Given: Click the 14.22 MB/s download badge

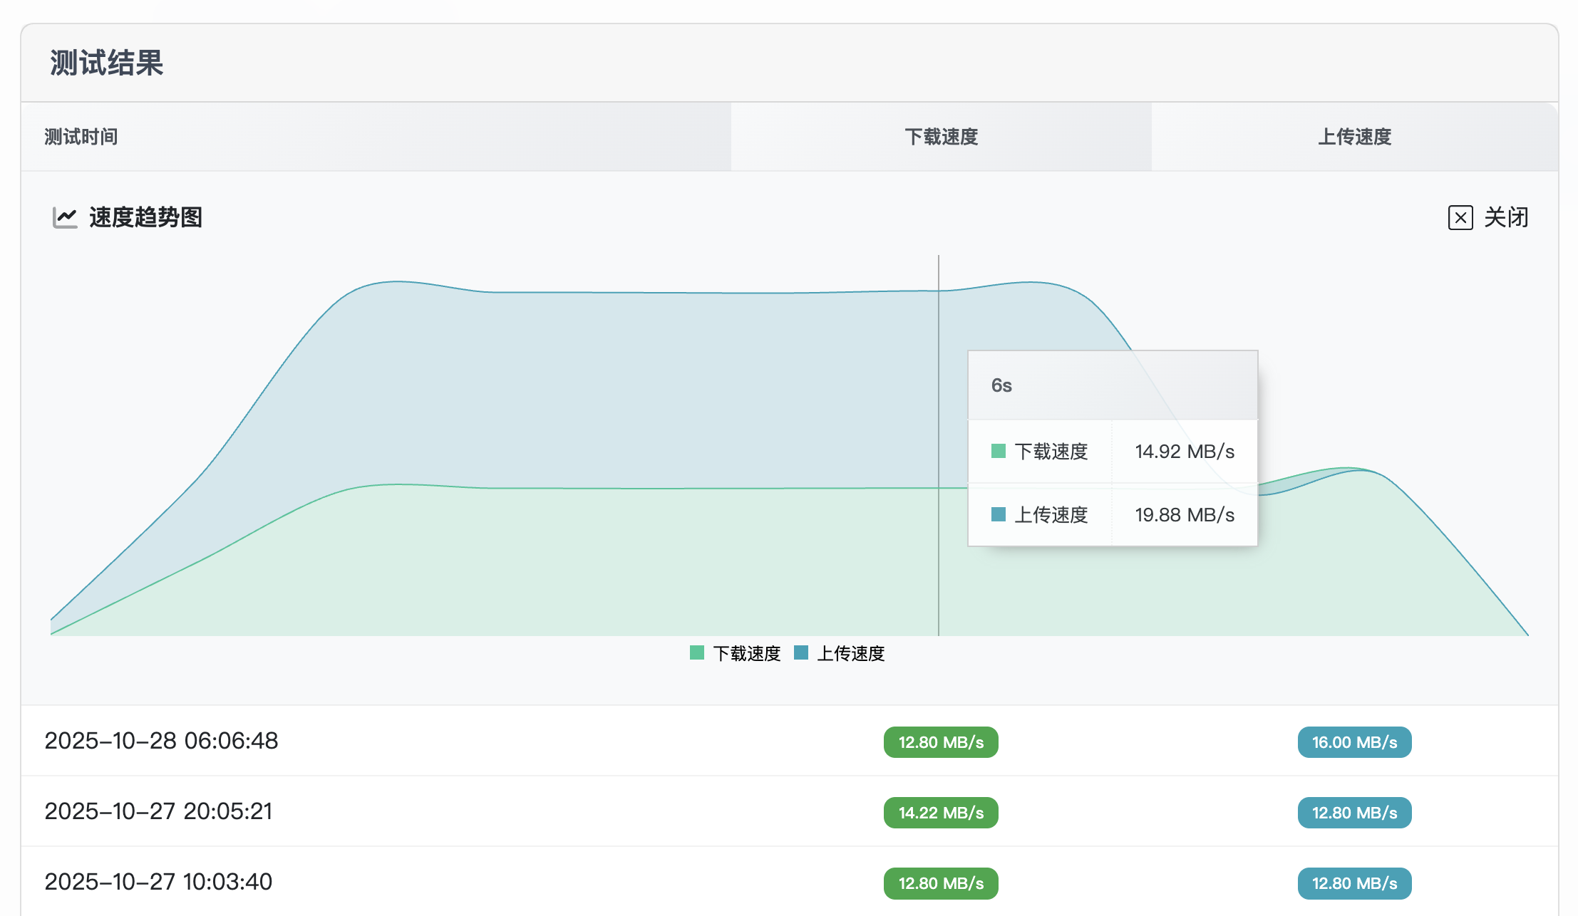Looking at the screenshot, I should (x=941, y=813).
